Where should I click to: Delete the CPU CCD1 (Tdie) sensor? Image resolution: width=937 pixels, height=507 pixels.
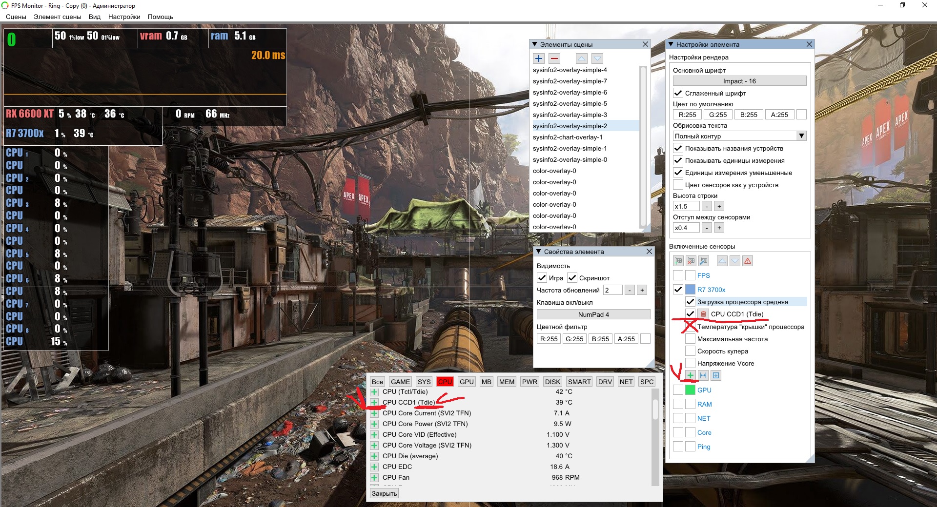coord(703,314)
